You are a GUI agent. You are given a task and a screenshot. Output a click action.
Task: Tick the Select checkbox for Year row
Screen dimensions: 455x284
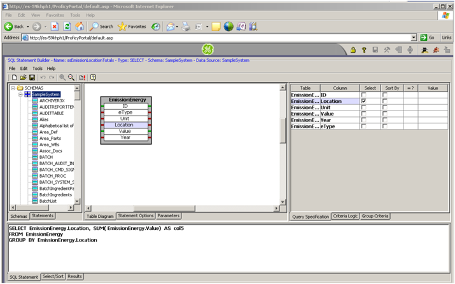point(363,120)
